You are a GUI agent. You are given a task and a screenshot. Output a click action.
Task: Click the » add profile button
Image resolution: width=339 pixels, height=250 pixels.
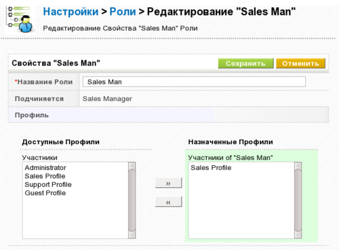point(168,183)
